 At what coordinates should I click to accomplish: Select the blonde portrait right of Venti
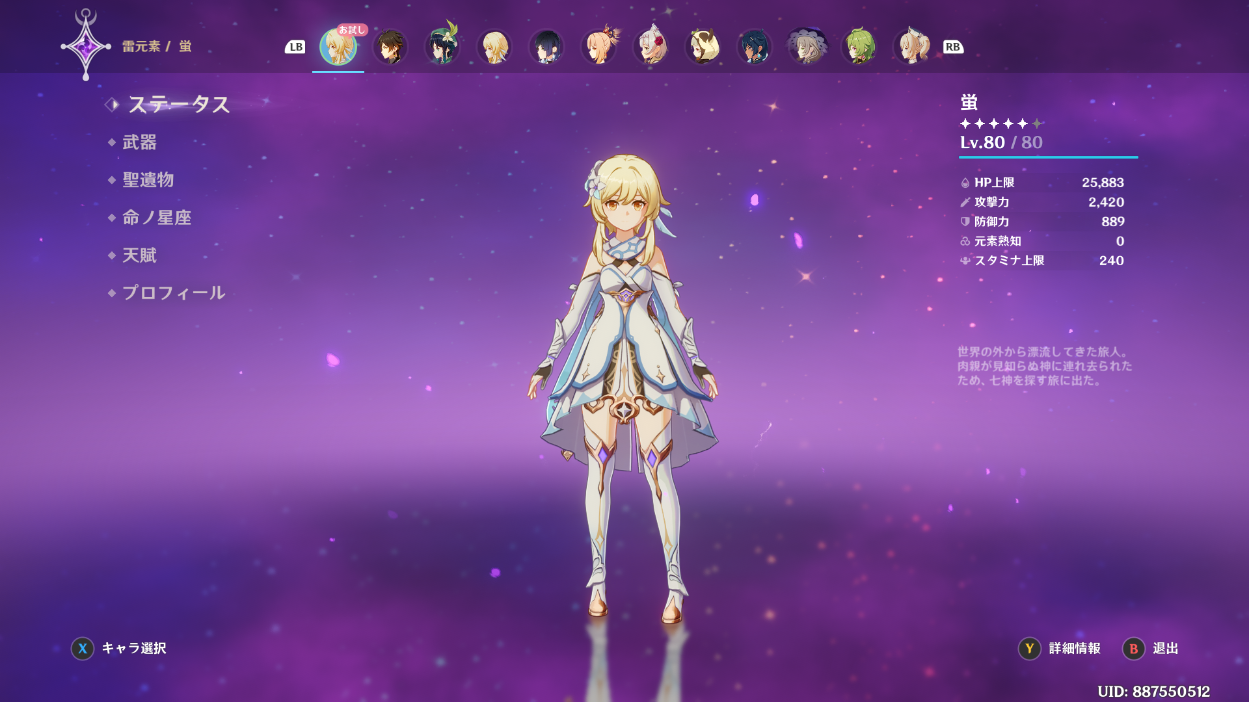point(494,47)
